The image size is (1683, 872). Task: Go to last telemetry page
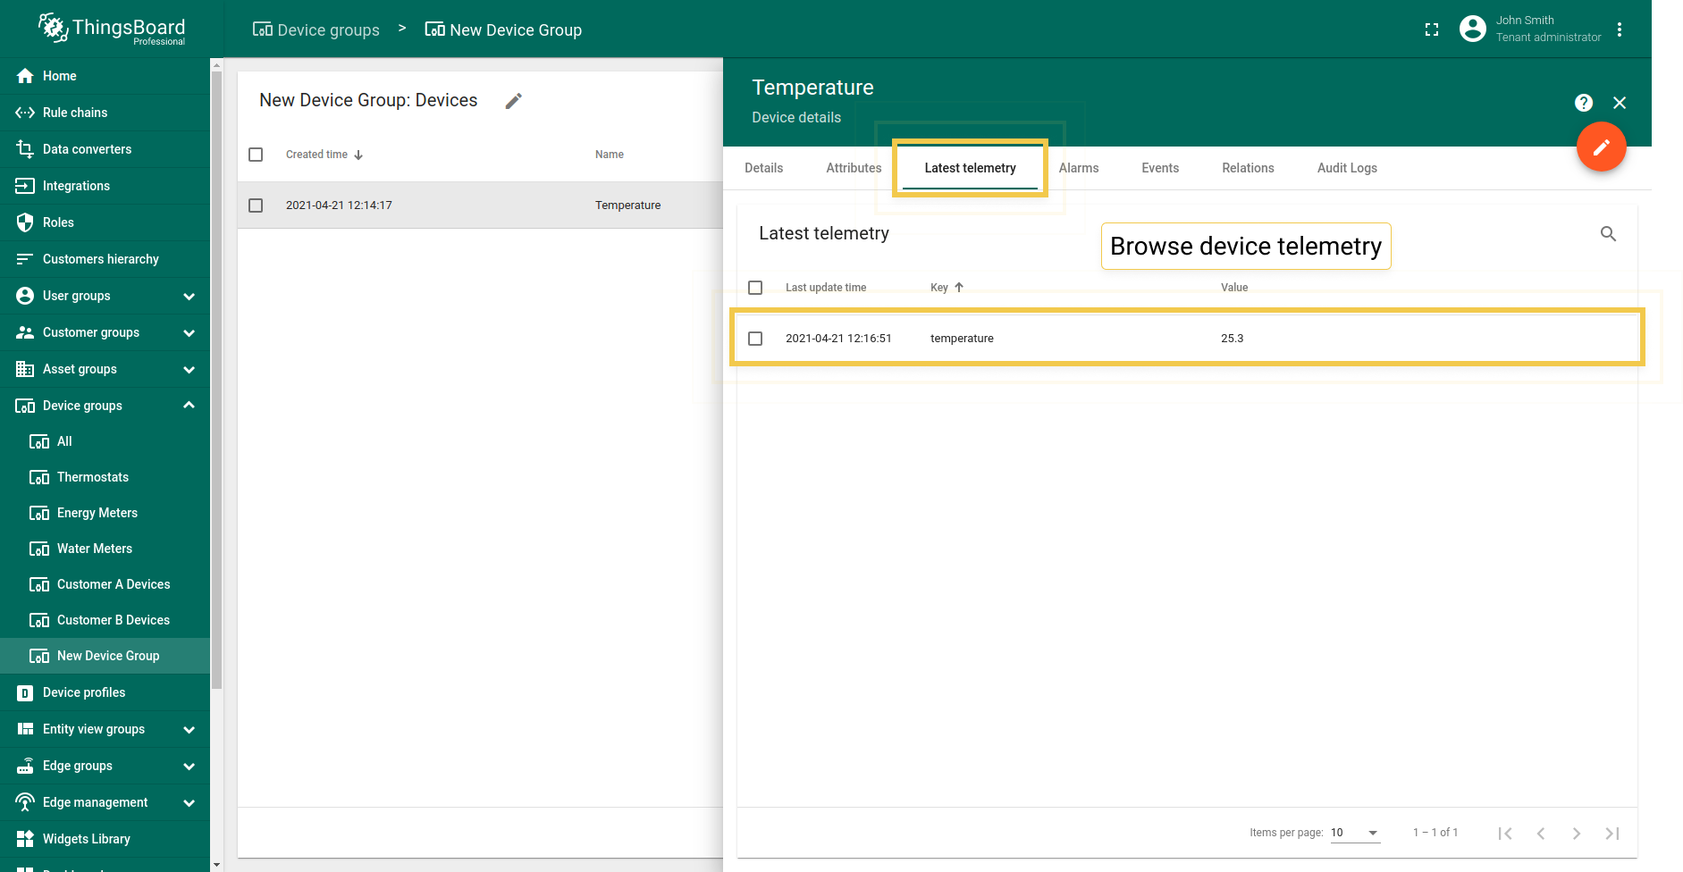point(1612,833)
